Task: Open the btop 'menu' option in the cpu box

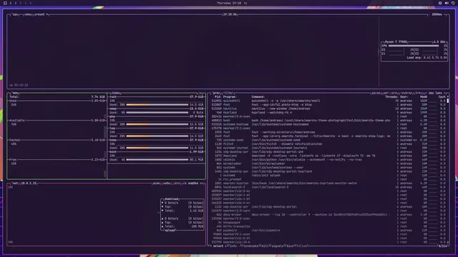Action: pos(28,14)
